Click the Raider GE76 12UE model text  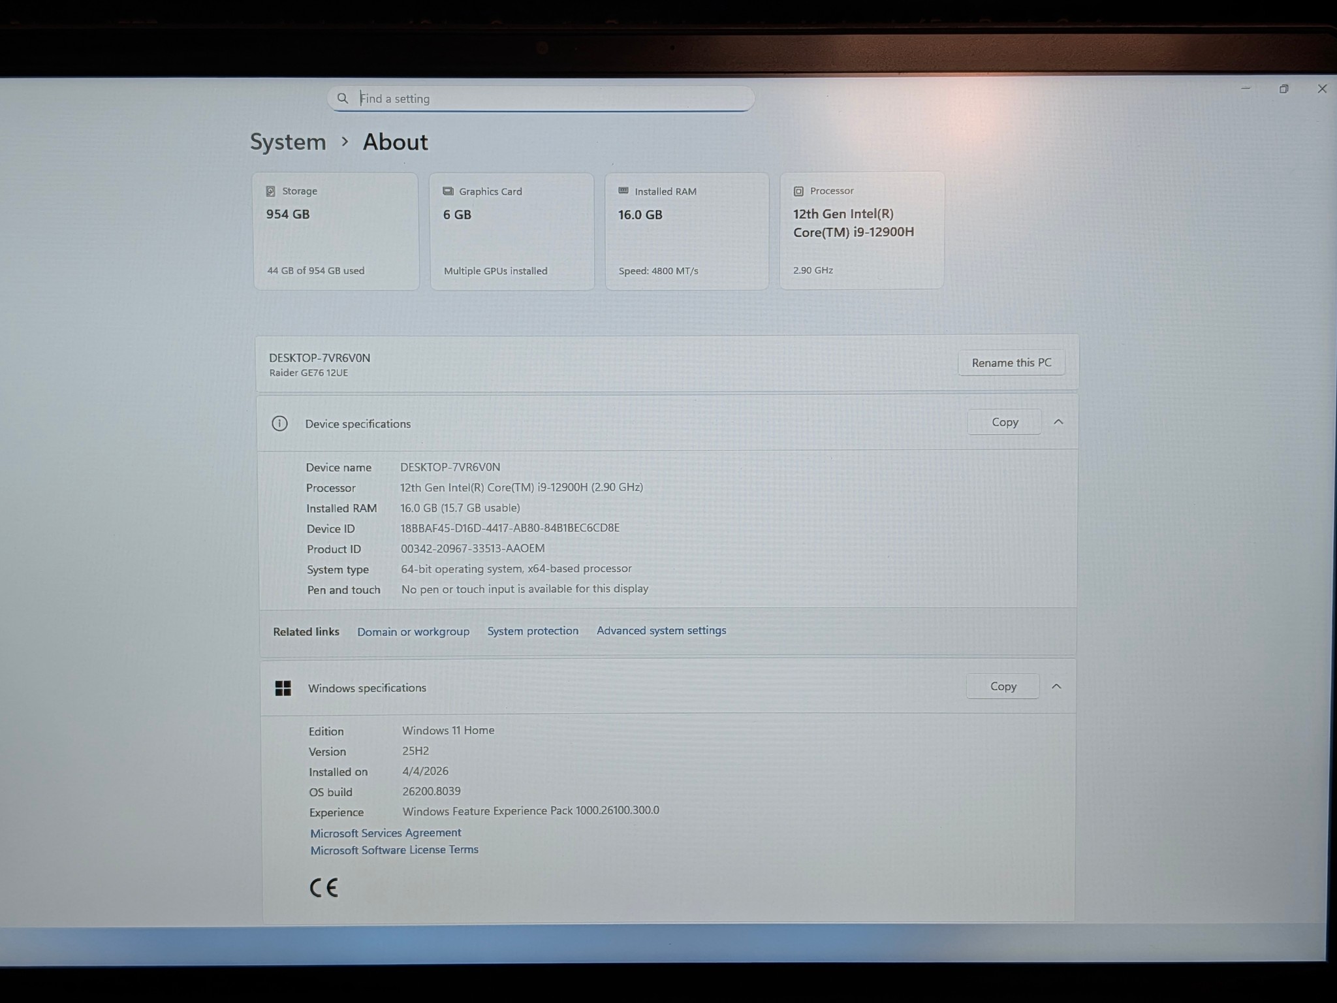coord(309,373)
